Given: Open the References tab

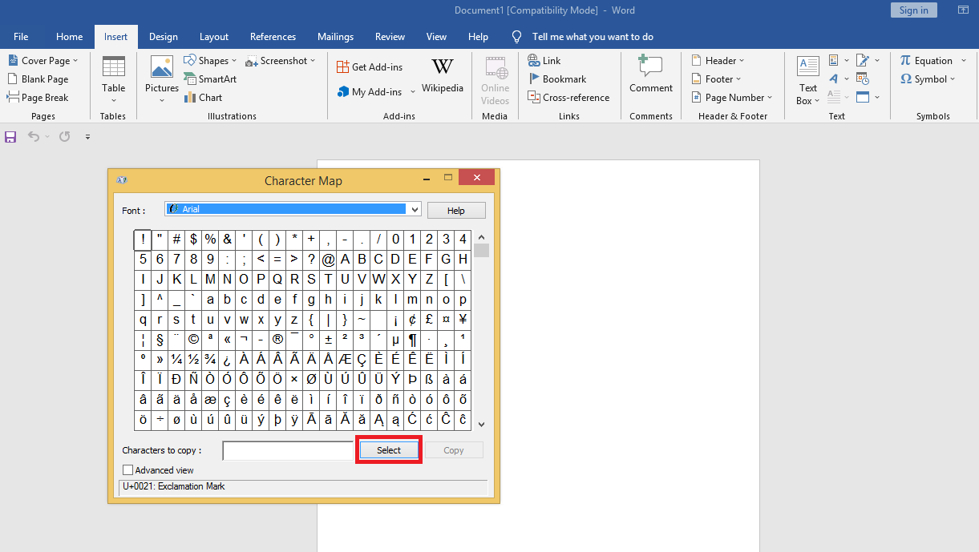Looking at the screenshot, I should tap(273, 37).
